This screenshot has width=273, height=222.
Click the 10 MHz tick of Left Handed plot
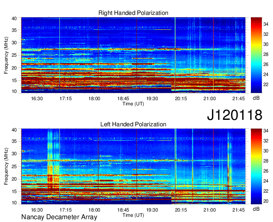click(x=14, y=203)
